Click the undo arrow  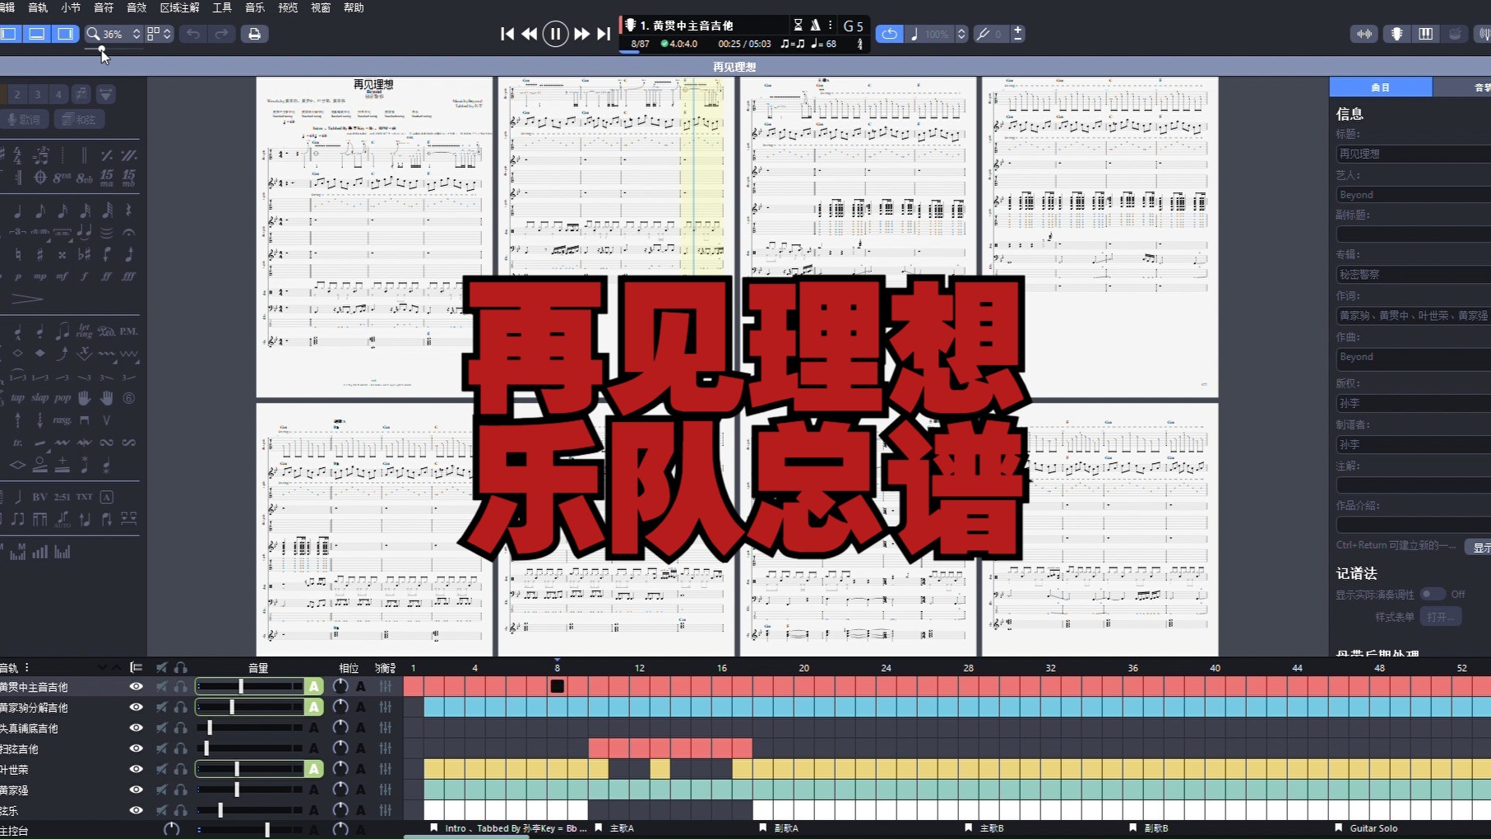pos(193,34)
